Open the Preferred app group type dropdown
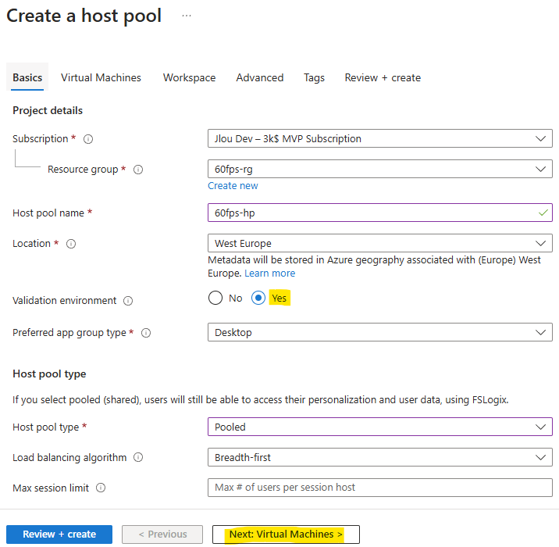 click(x=380, y=332)
